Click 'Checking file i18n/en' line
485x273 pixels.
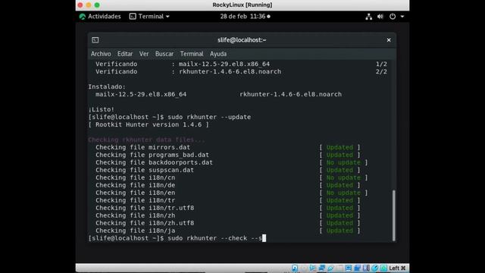(135, 193)
